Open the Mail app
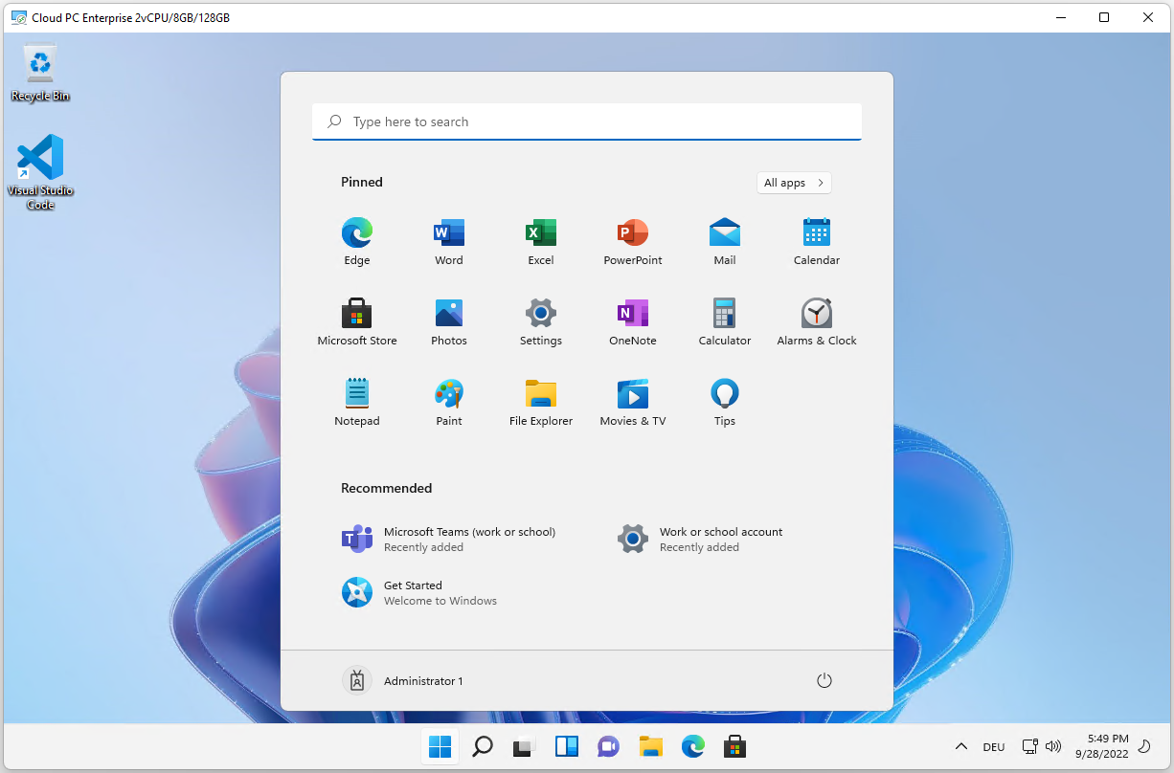The height and width of the screenshot is (773, 1174). tap(725, 241)
